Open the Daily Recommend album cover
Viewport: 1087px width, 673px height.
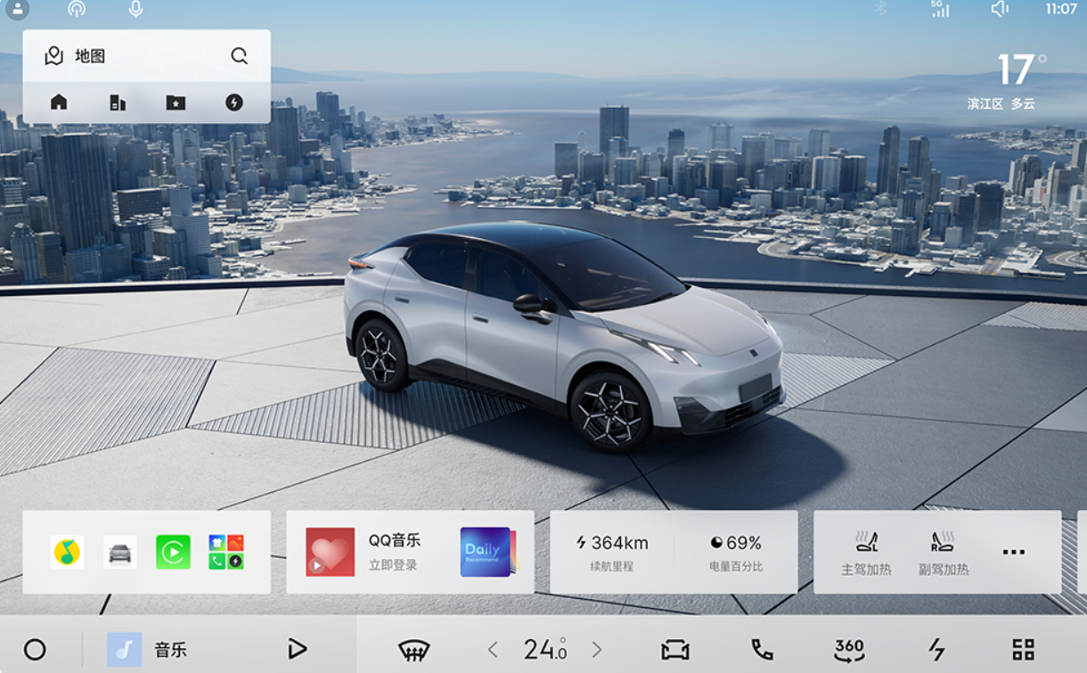pyautogui.click(x=487, y=552)
